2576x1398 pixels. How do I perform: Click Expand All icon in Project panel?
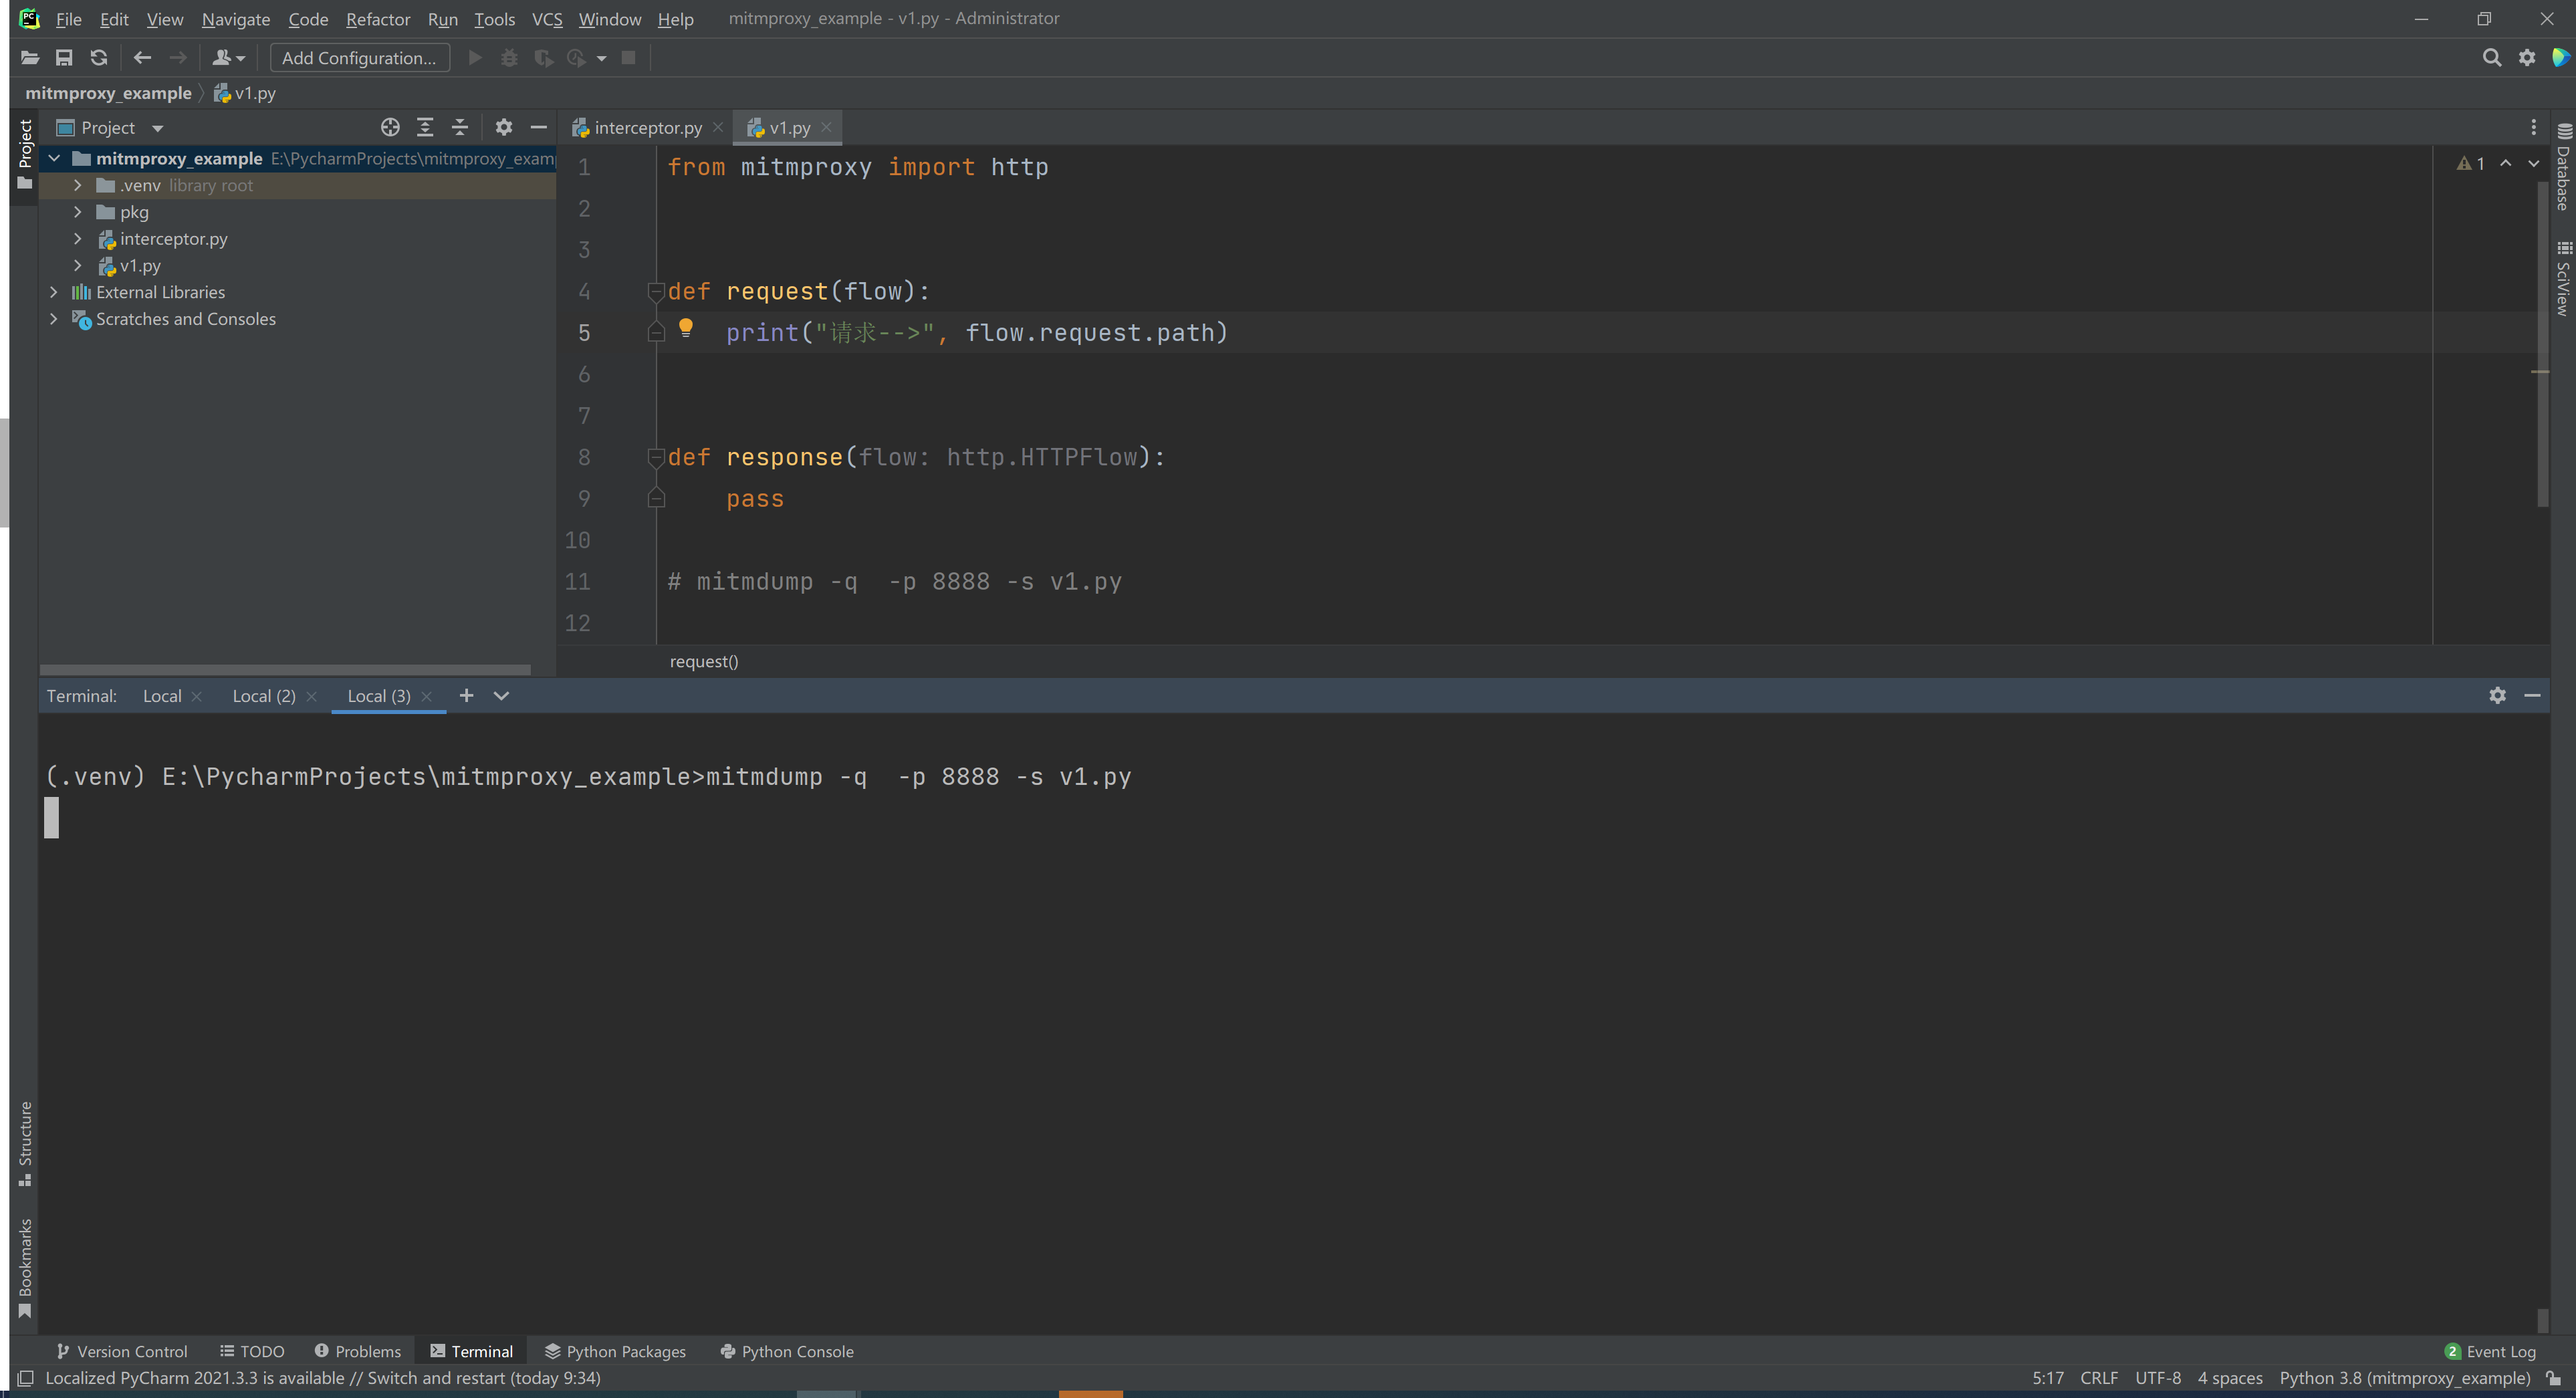[425, 127]
